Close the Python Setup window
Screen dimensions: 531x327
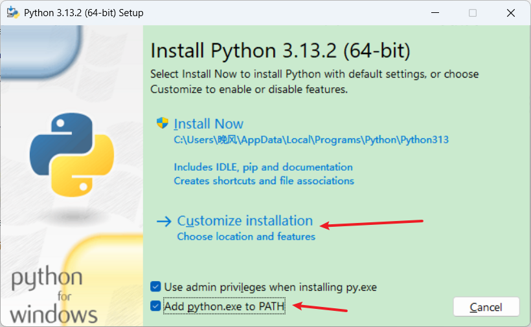511,13
